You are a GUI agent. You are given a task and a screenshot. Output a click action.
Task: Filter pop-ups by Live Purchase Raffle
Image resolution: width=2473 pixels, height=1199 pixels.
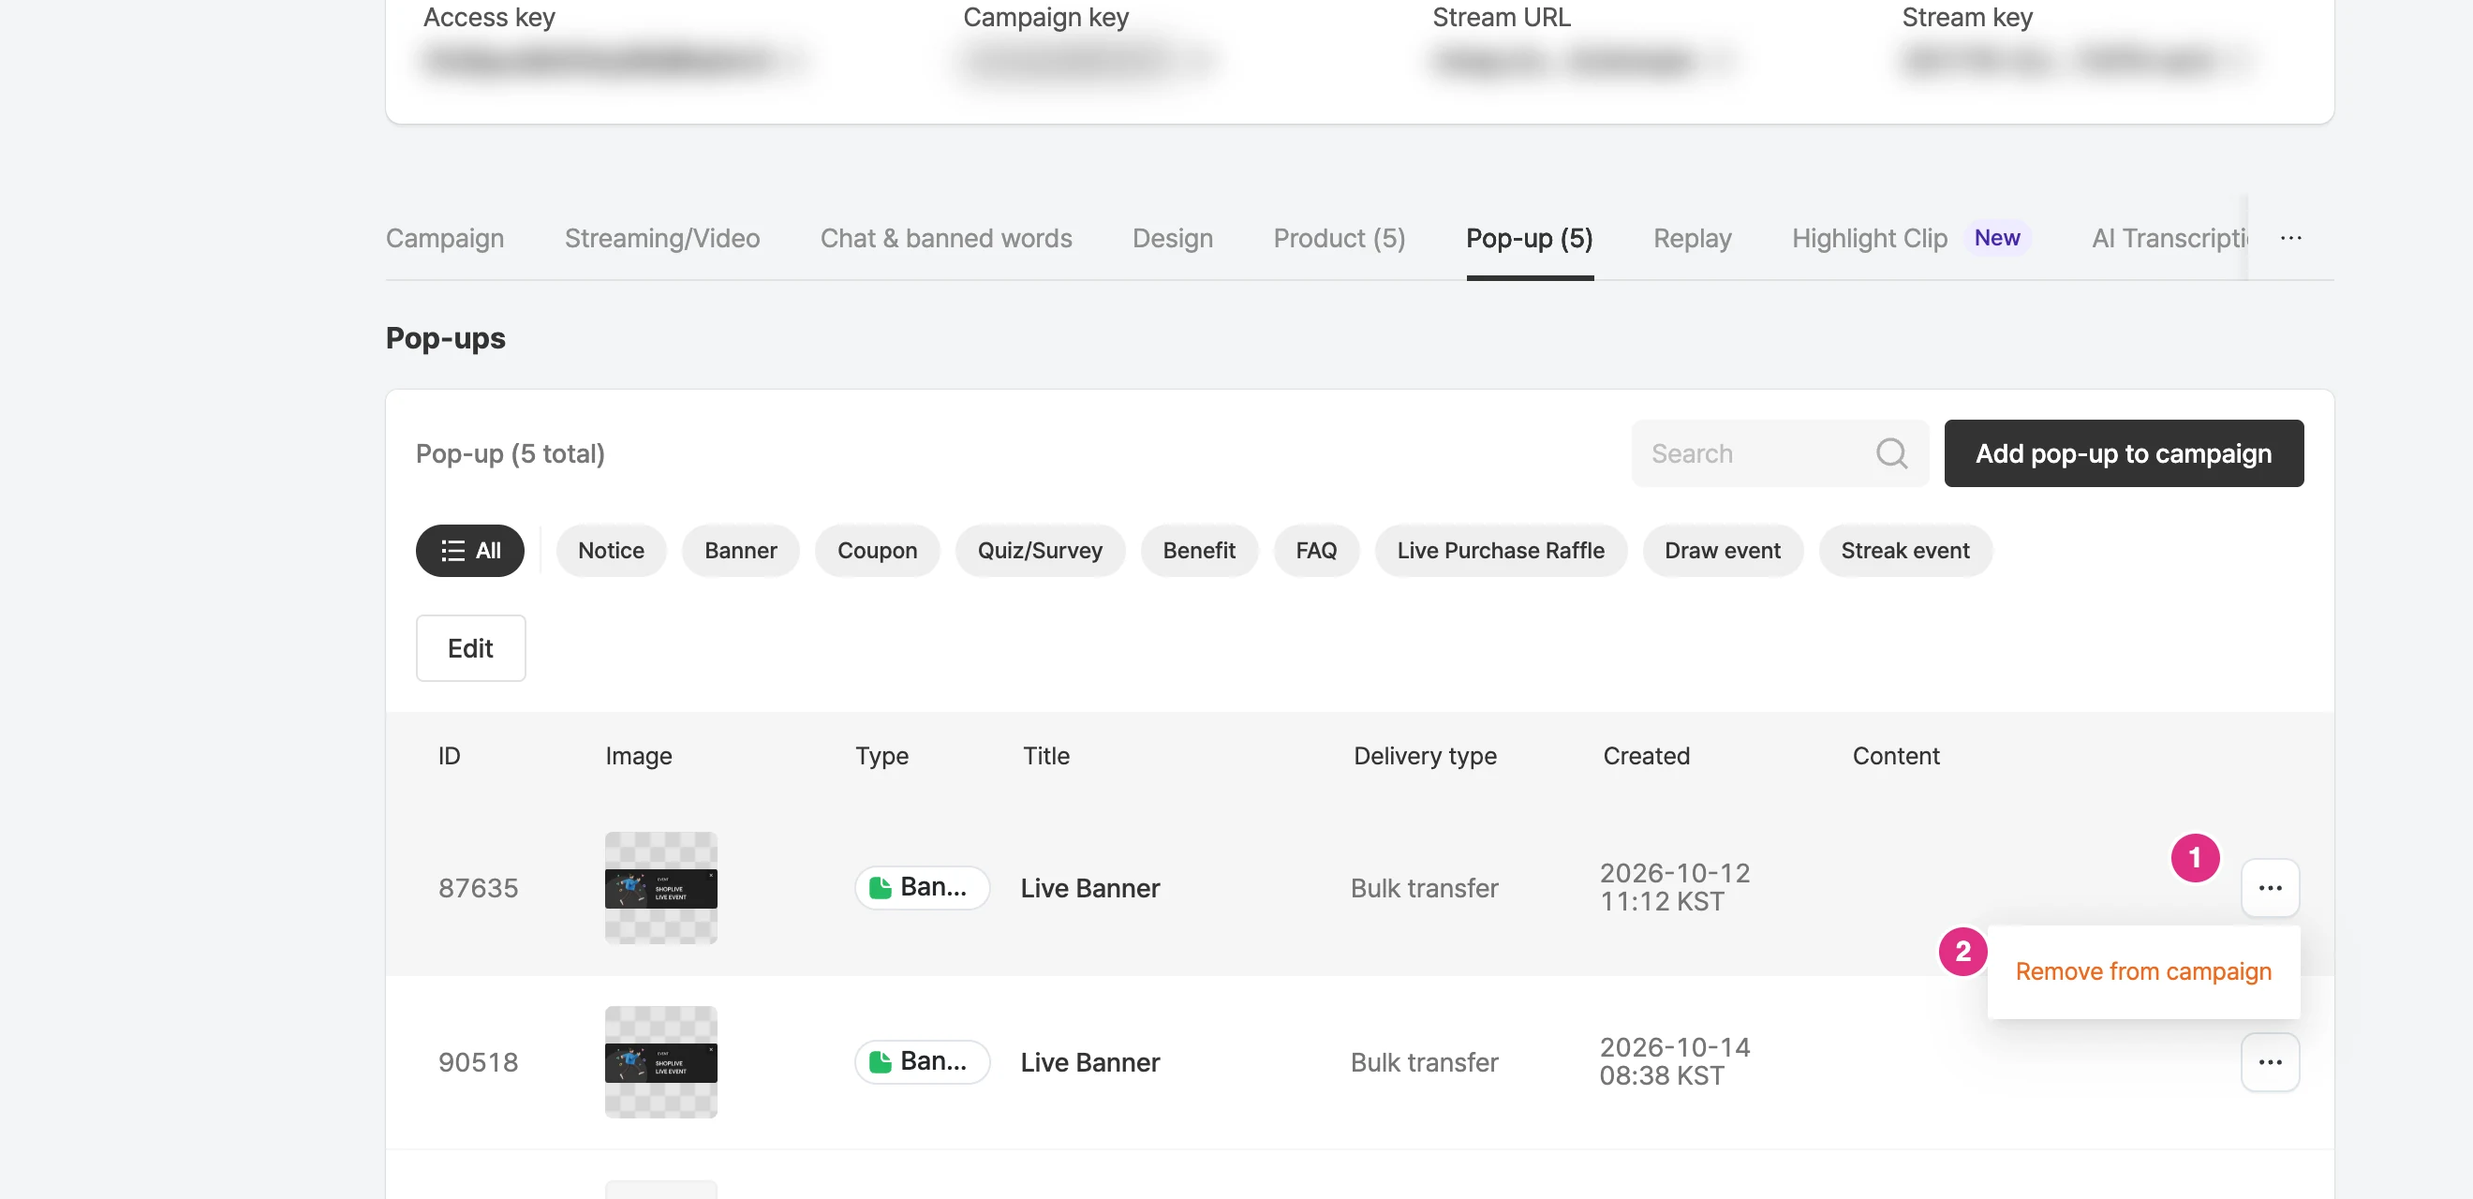pos(1501,550)
